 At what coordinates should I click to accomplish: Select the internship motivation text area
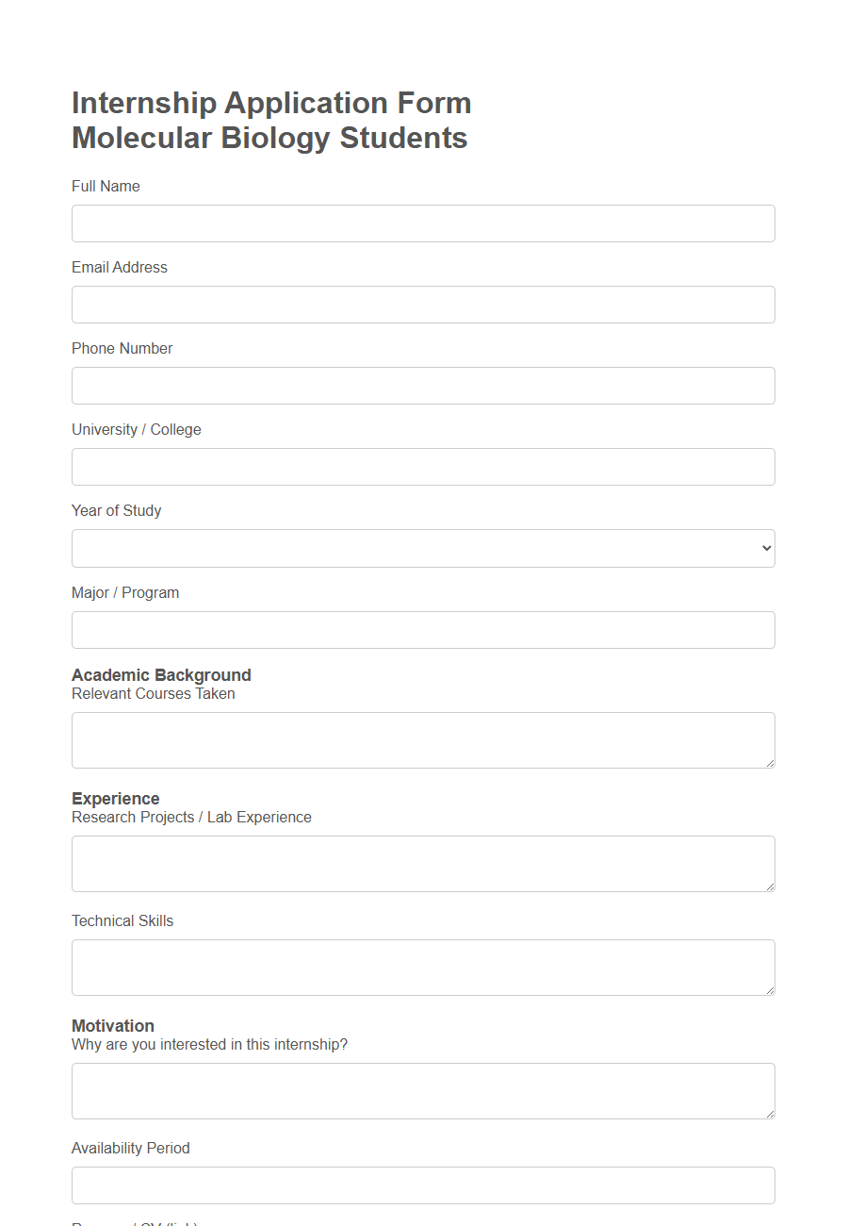coord(423,1090)
